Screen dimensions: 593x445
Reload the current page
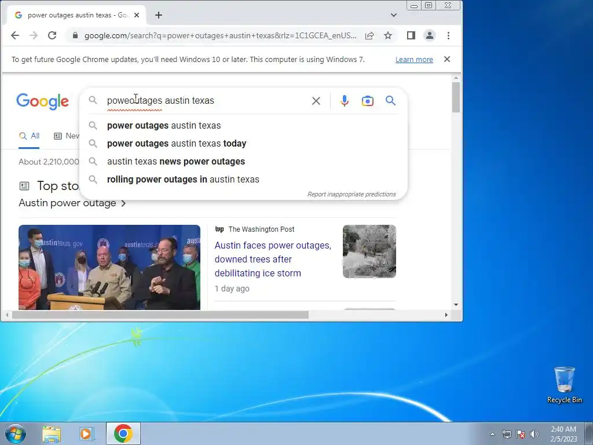pos(52,35)
